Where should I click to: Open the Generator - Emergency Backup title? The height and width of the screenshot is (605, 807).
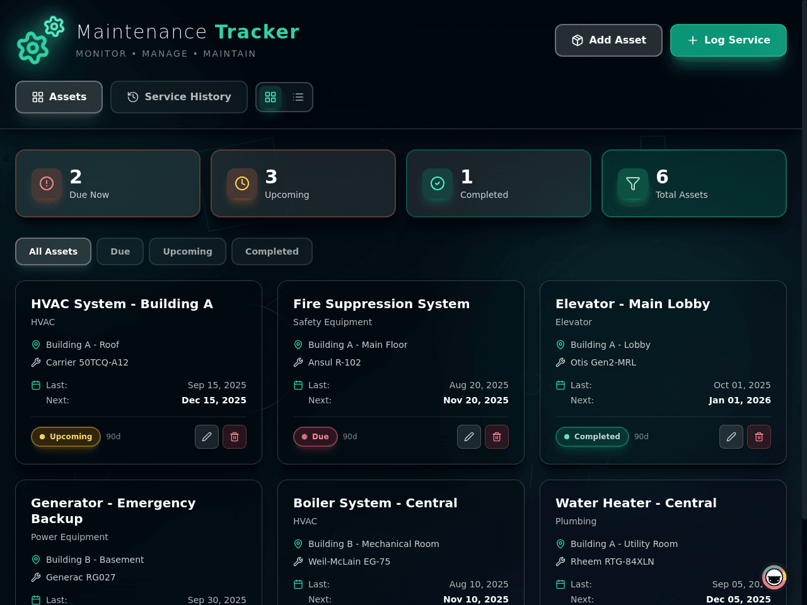pyautogui.click(x=113, y=510)
